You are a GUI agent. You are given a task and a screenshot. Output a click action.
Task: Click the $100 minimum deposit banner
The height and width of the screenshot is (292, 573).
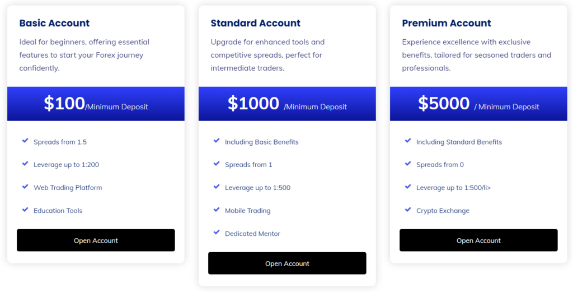click(96, 104)
